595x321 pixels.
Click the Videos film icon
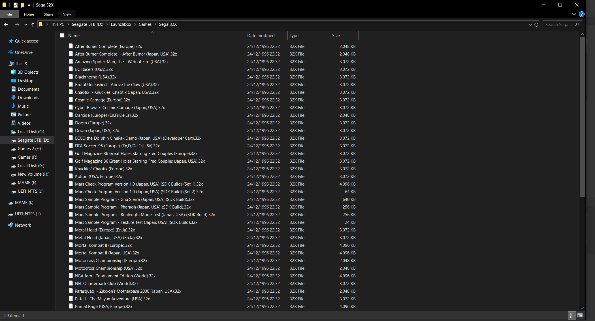[14, 123]
